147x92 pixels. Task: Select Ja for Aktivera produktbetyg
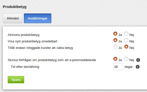coord(115,34)
